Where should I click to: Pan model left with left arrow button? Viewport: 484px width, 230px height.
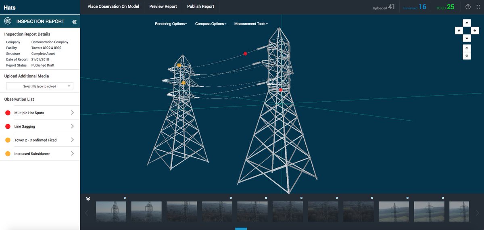(x=459, y=31)
